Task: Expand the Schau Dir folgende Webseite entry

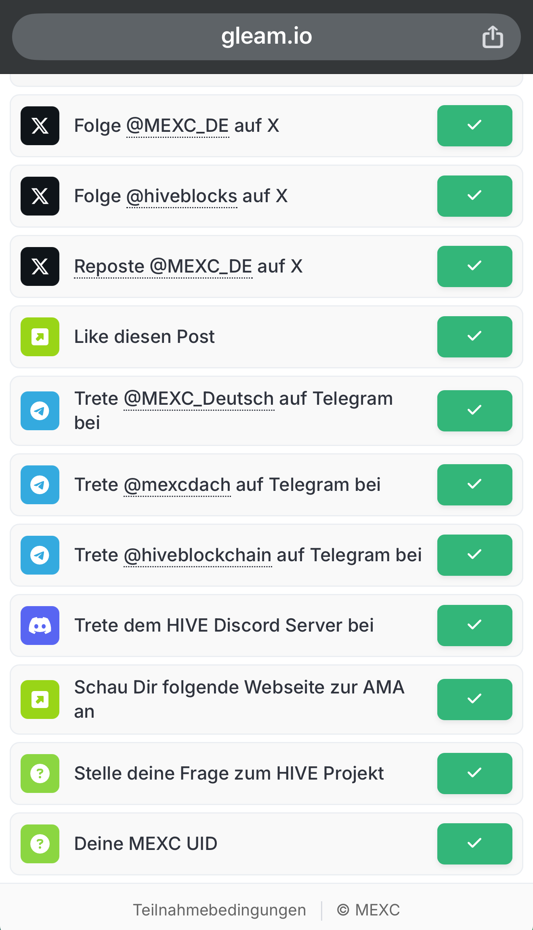Action: (x=239, y=699)
